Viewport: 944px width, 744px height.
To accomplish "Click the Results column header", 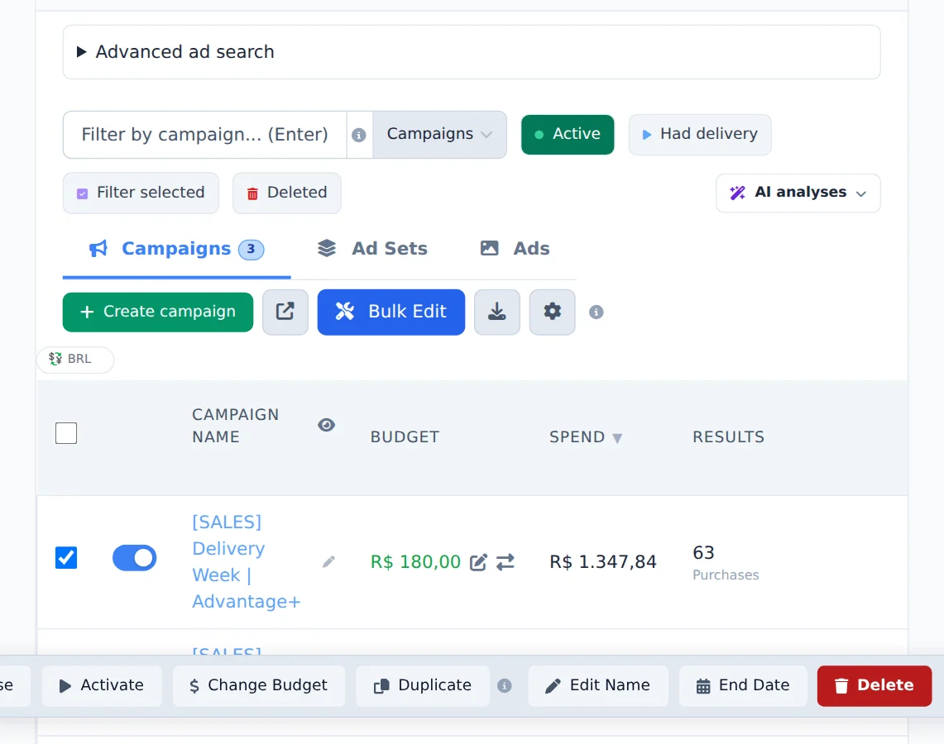I will 728,436.
